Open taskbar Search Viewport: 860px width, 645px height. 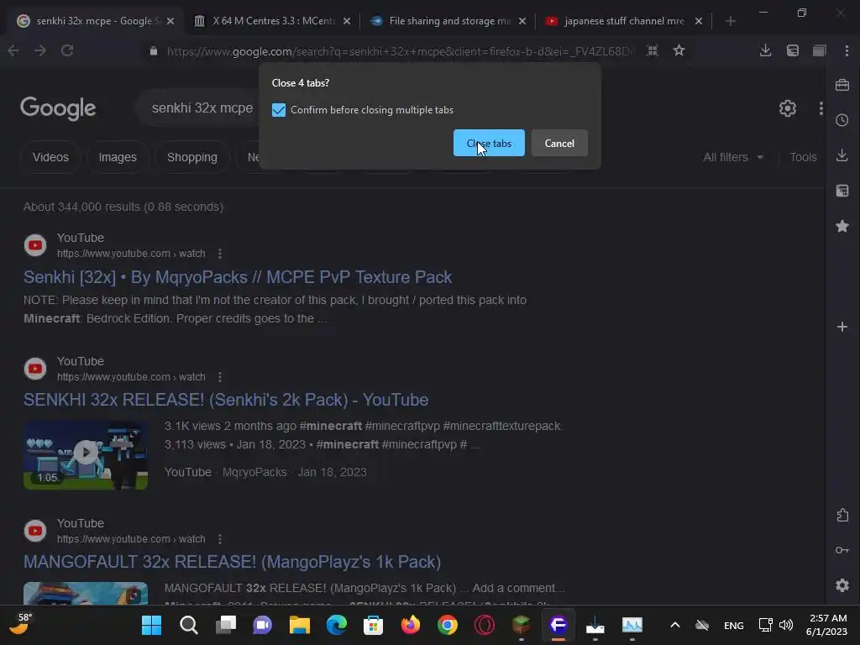click(x=189, y=625)
